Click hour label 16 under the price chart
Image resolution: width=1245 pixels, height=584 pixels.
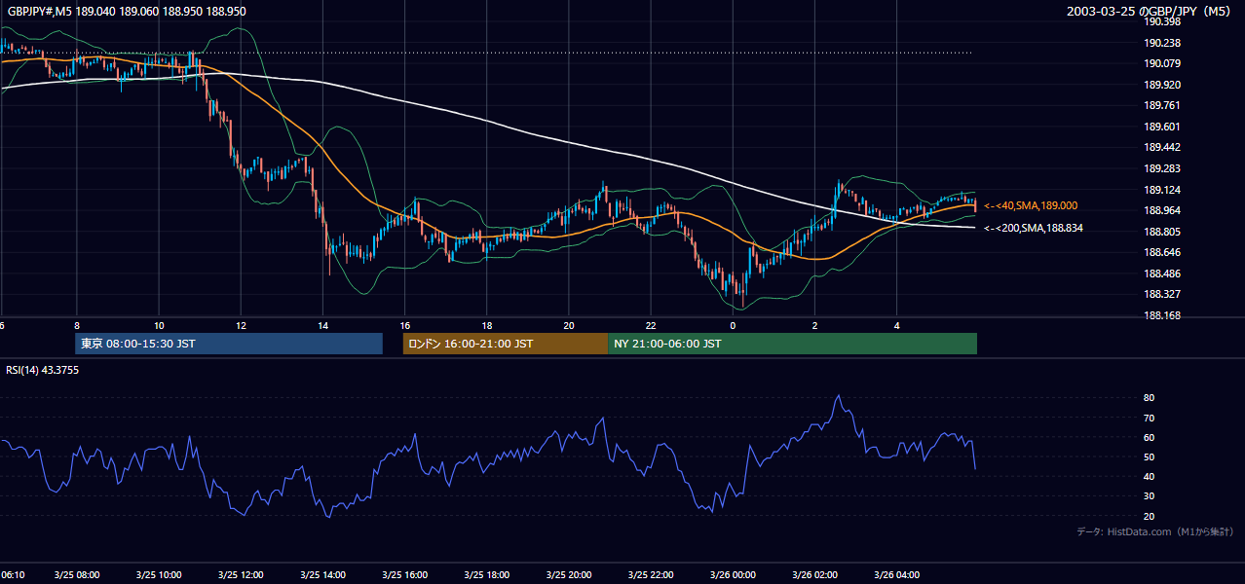coord(404,326)
